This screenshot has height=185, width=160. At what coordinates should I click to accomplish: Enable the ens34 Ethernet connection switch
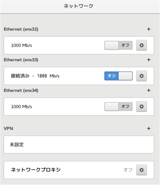[118, 107]
